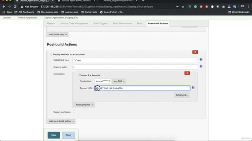Open the Add post-build action dropdown
The height and width of the screenshot is (141, 252).
click(x=61, y=121)
